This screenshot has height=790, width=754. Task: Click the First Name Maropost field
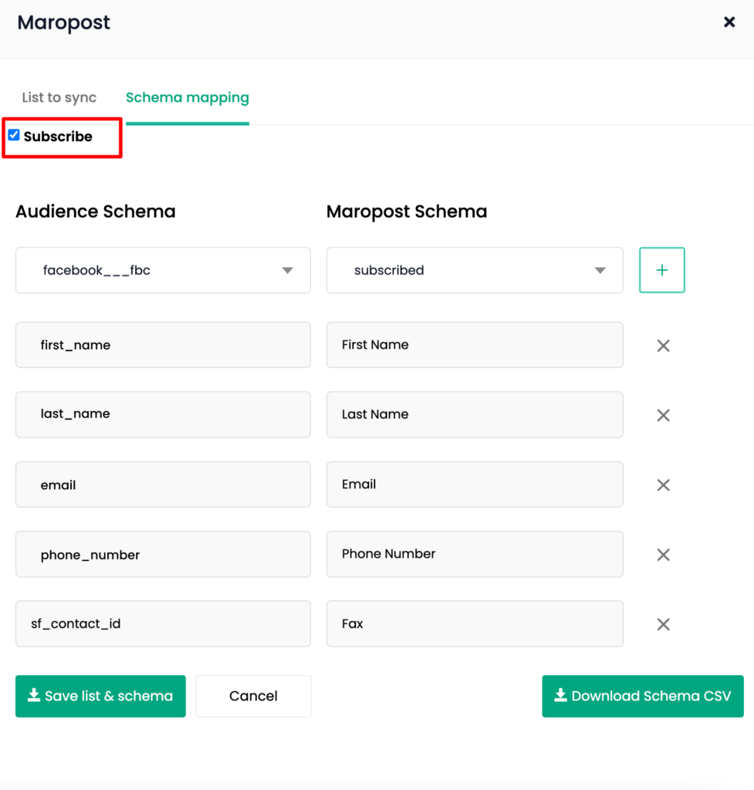point(475,345)
